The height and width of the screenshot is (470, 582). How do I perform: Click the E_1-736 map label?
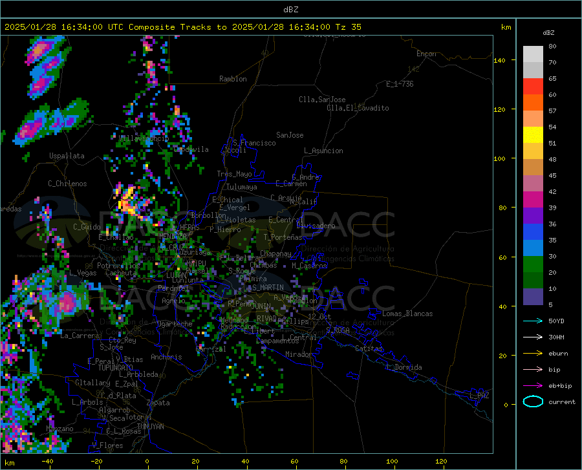point(400,84)
